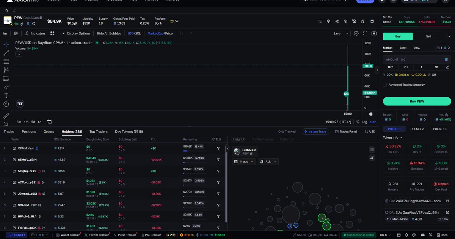Open the Save layout dropdown arrow
This screenshot has height=239, width=455.
[347, 33]
